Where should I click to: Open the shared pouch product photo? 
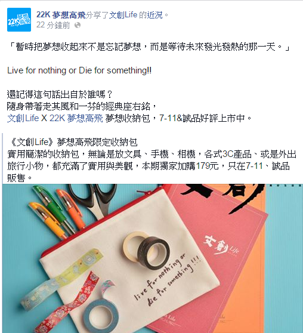[153, 258]
